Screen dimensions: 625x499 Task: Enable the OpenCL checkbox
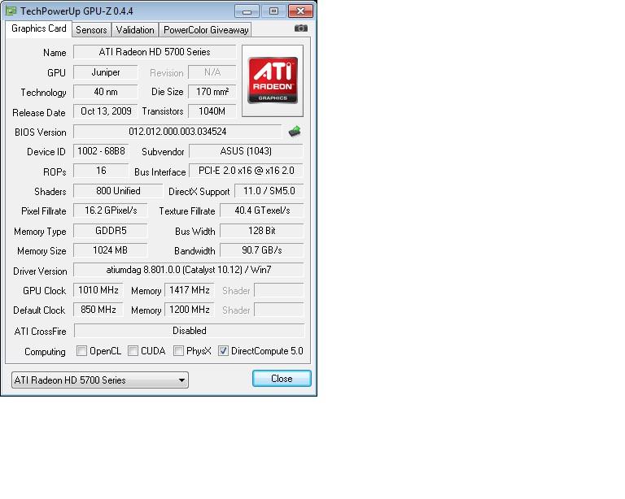pyautogui.click(x=81, y=350)
